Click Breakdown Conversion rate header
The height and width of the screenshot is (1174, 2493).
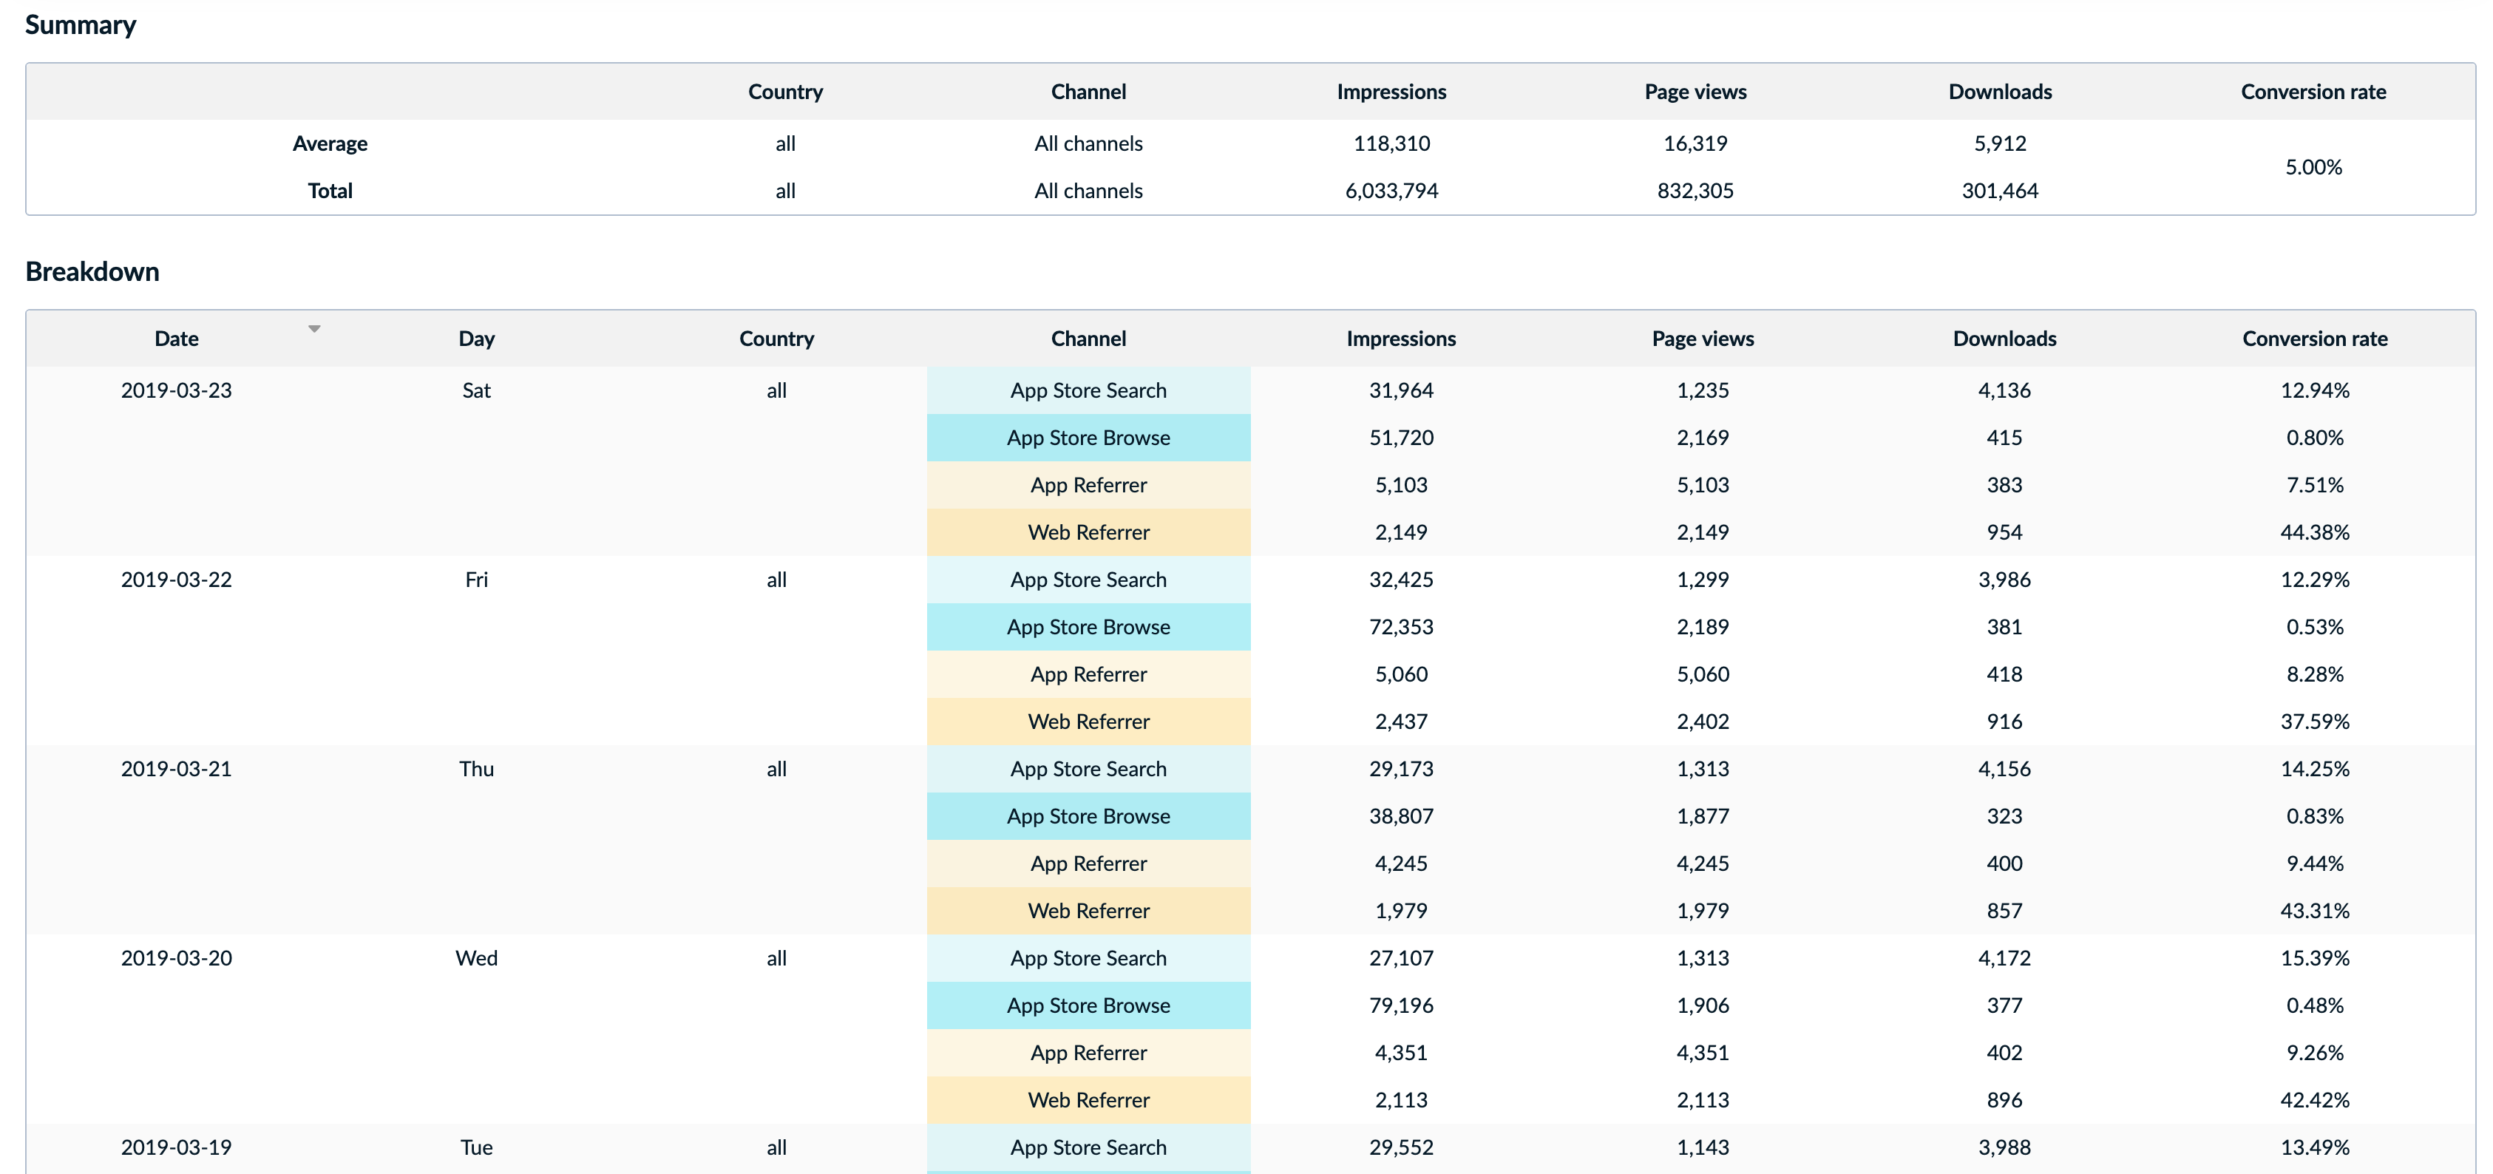click(x=2314, y=339)
